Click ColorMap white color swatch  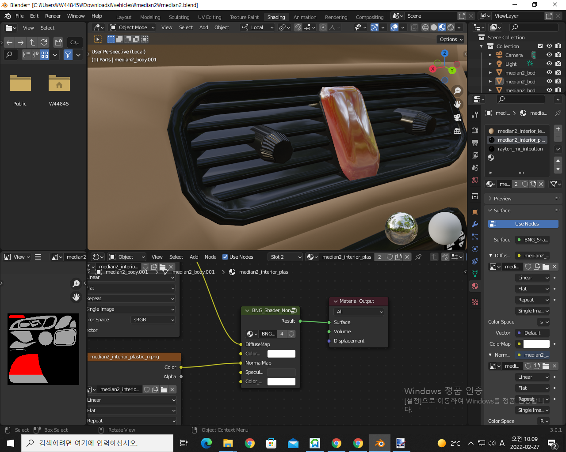[x=536, y=344]
